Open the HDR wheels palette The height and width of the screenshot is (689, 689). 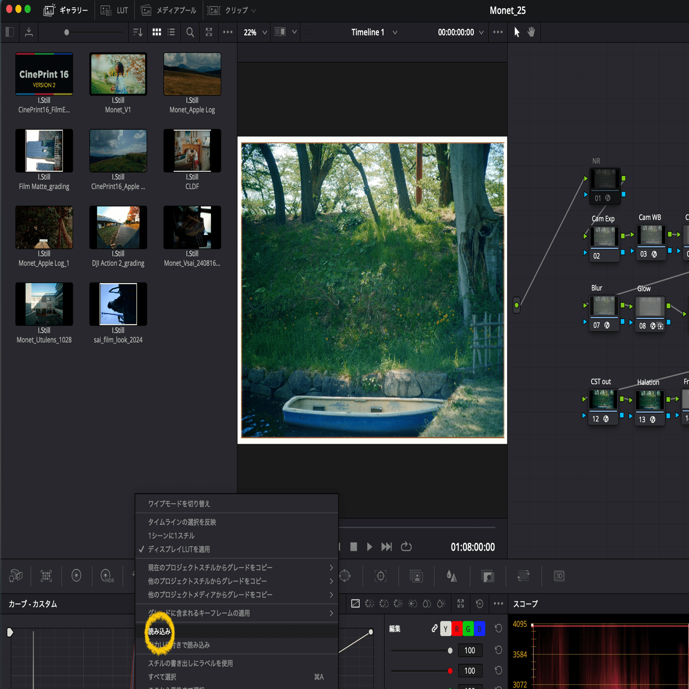point(107,576)
